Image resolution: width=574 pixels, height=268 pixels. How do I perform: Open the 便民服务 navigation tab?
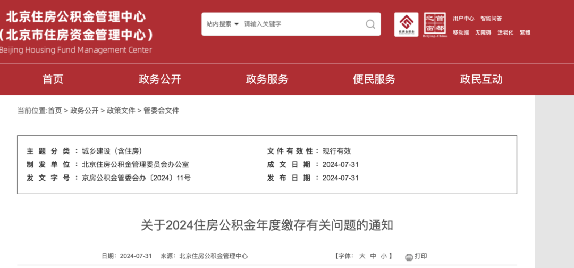pos(374,79)
